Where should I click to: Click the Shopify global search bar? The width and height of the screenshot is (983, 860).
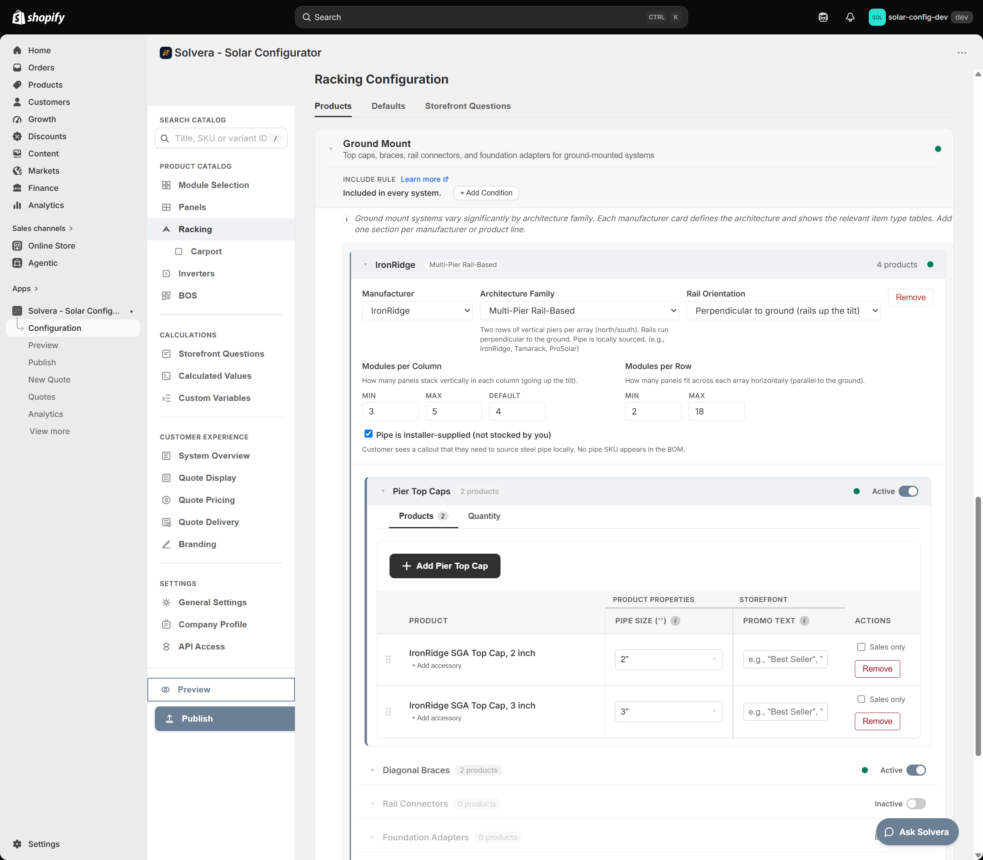(491, 17)
